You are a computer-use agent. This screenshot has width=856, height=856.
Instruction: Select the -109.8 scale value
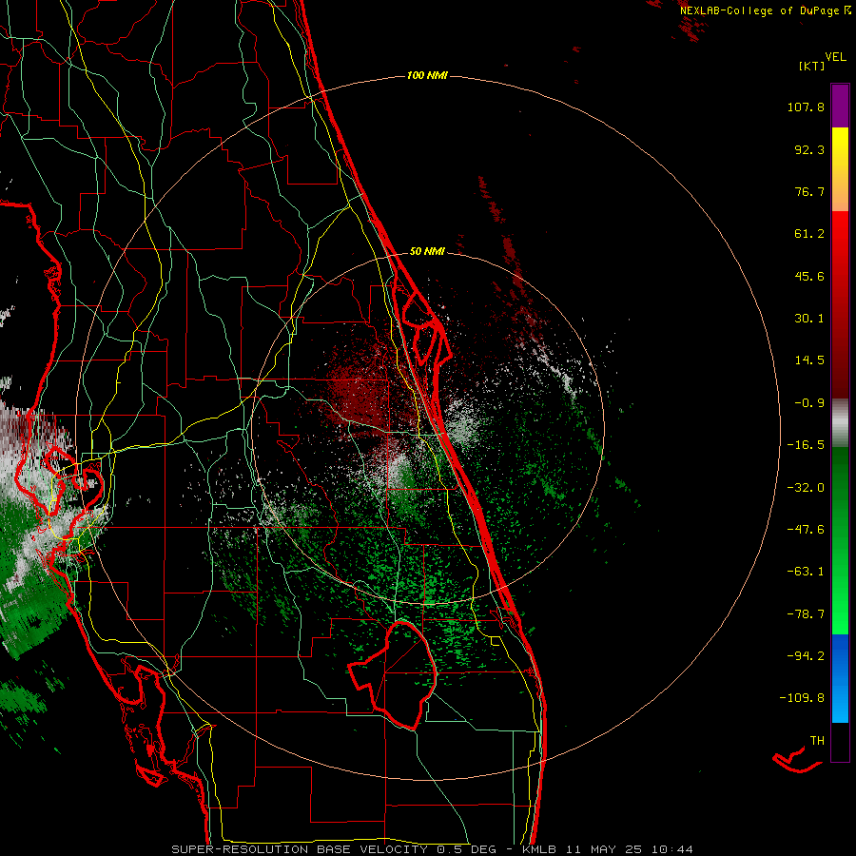click(x=802, y=698)
